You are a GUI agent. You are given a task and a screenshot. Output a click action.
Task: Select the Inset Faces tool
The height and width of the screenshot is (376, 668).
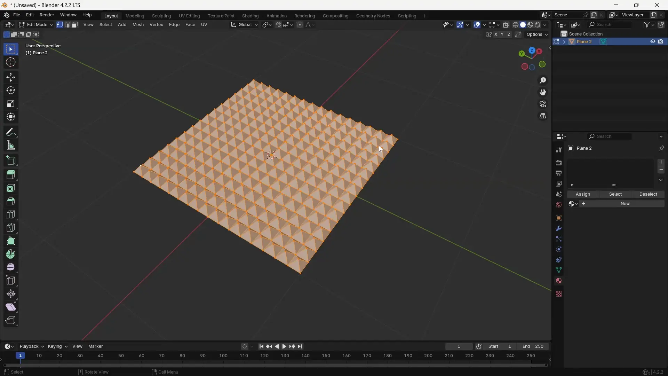11,188
